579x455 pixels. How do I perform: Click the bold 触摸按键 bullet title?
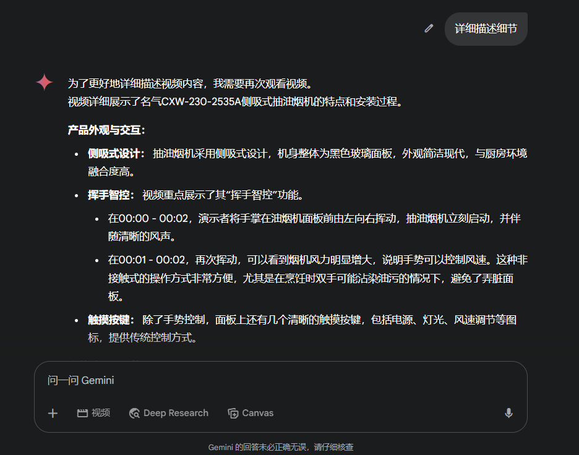[x=111, y=320]
